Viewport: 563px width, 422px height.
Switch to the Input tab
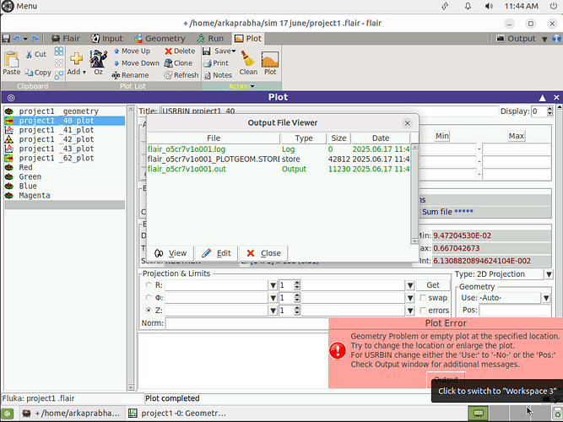[x=106, y=39]
